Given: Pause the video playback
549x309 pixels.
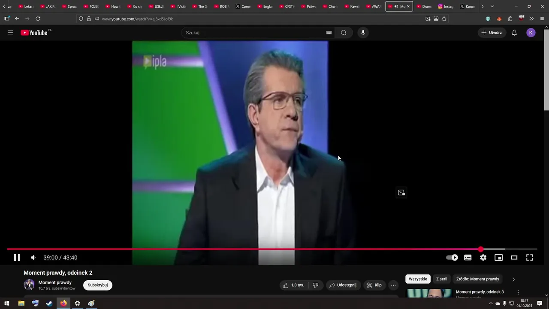Looking at the screenshot, I should pos(17,257).
